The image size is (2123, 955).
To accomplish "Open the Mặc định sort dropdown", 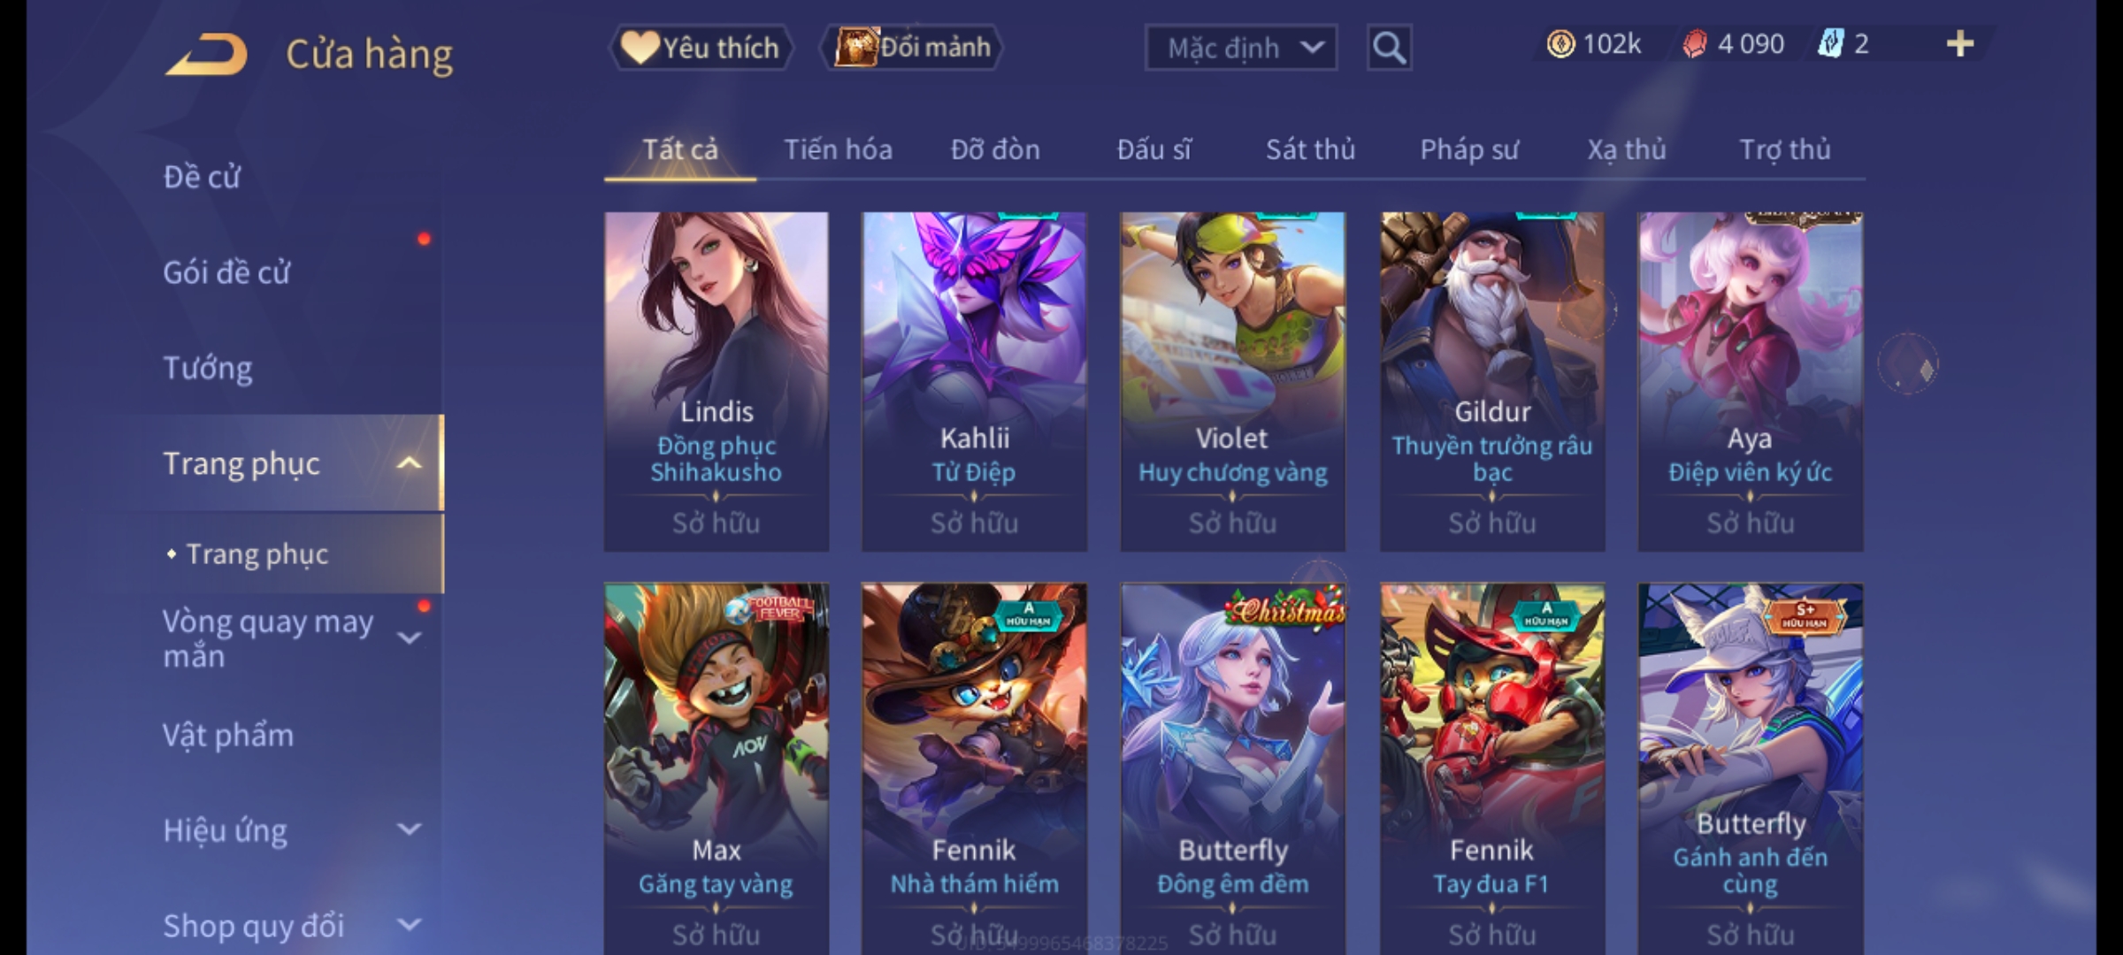I will 1241,48.
